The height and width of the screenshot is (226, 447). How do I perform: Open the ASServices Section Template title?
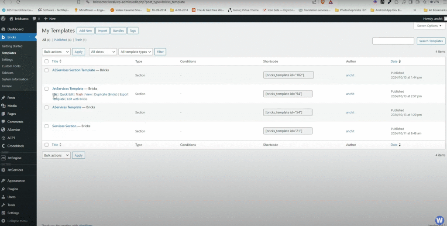(x=73, y=70)
